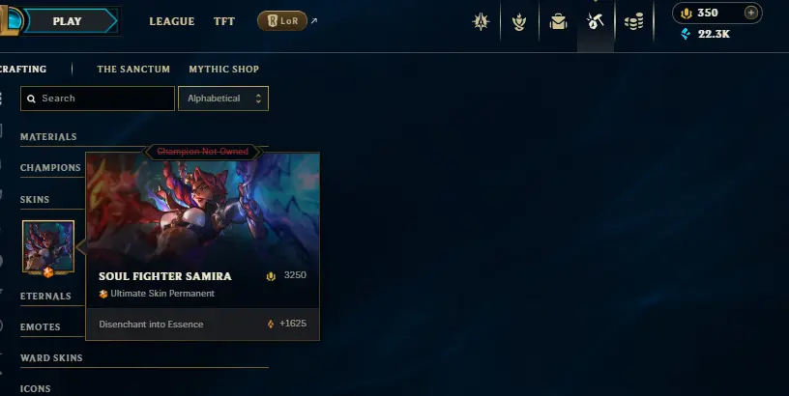The width and height of the screenshot is (789, 396).
Task: Jump to the WARD SKINS section
Action: pos(51,358)
